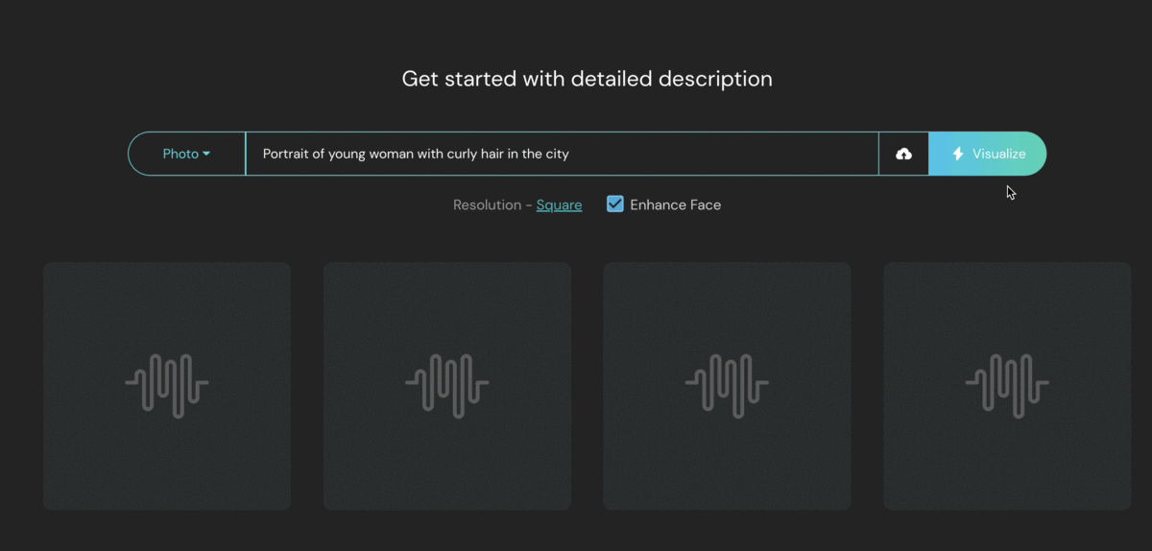Toggle the Enhance Face checkbox

click(x=615, y=204)
